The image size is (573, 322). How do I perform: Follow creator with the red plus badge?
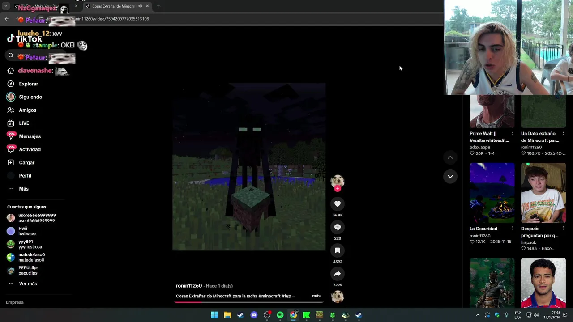coord(338,189)
